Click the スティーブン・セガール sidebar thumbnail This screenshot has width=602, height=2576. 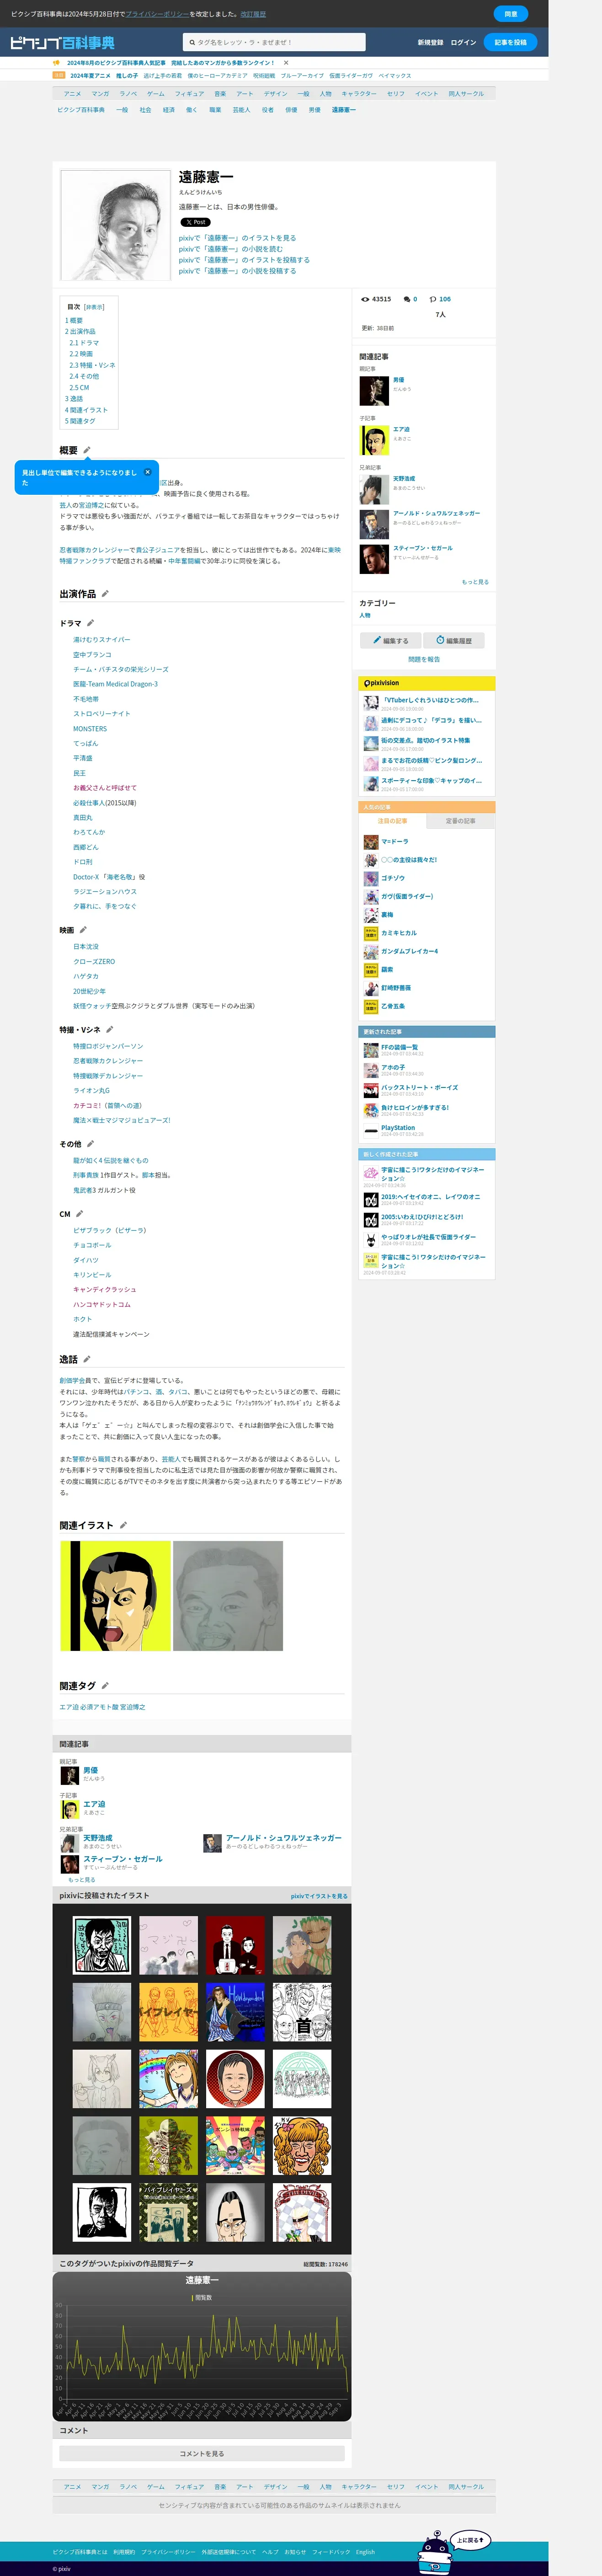point(373,558)
